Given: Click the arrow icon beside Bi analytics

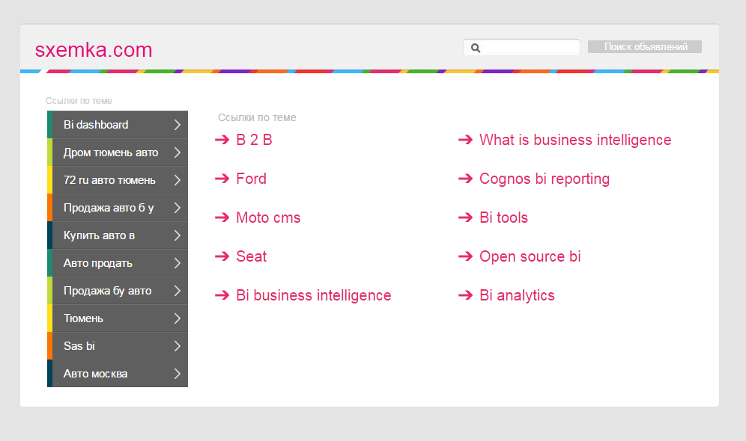Looking at the screenshot, I should point(465,295).
